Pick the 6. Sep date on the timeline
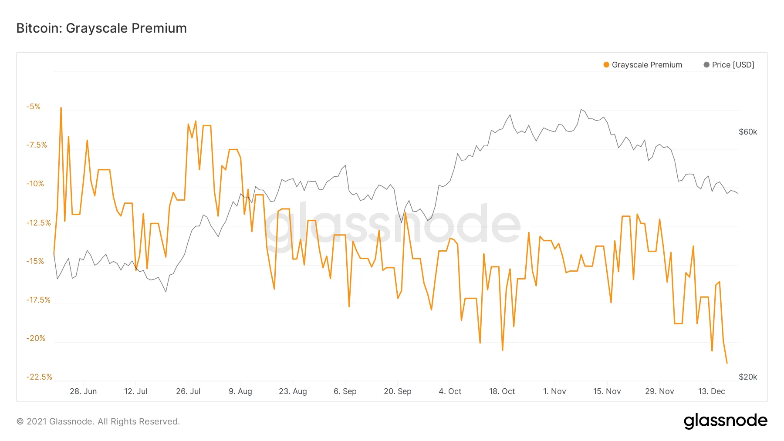Image resolution: width=784 pixels, height=441 pixels. click(345, 391)
